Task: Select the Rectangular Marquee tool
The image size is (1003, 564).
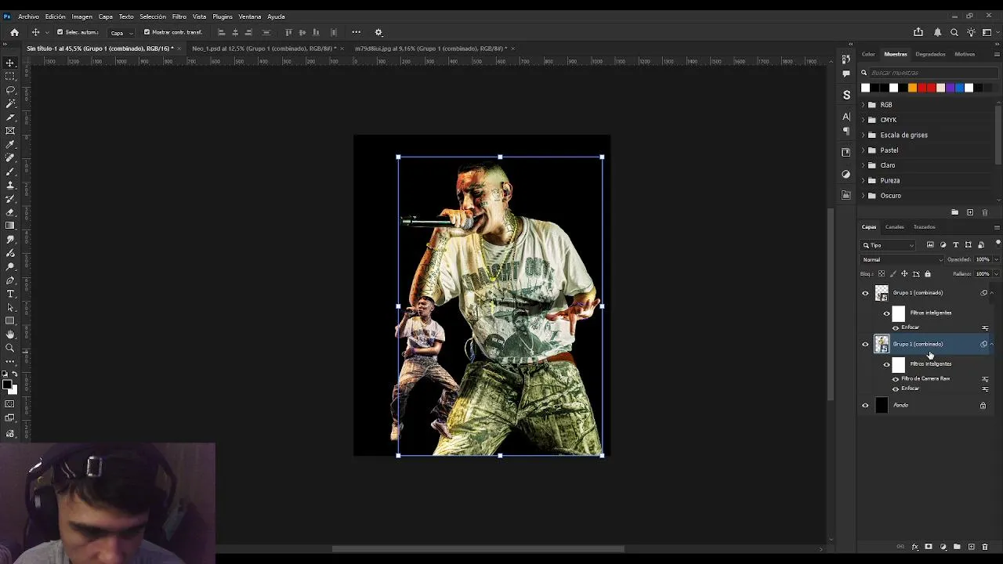Action: [x=10, y=76]
